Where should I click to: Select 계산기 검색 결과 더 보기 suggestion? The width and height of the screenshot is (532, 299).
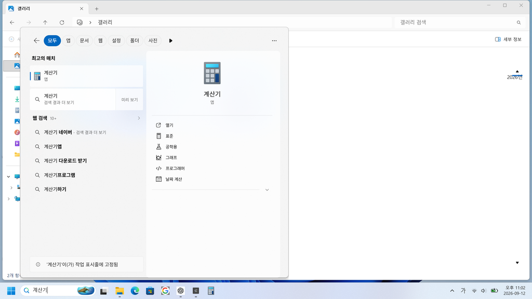[x=73, y=100]
